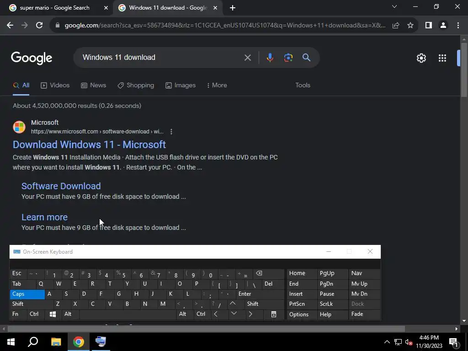The width and height of the screenshot is (468, 351).
Task: Toggle the right Alt key
Action: (185, 314)
